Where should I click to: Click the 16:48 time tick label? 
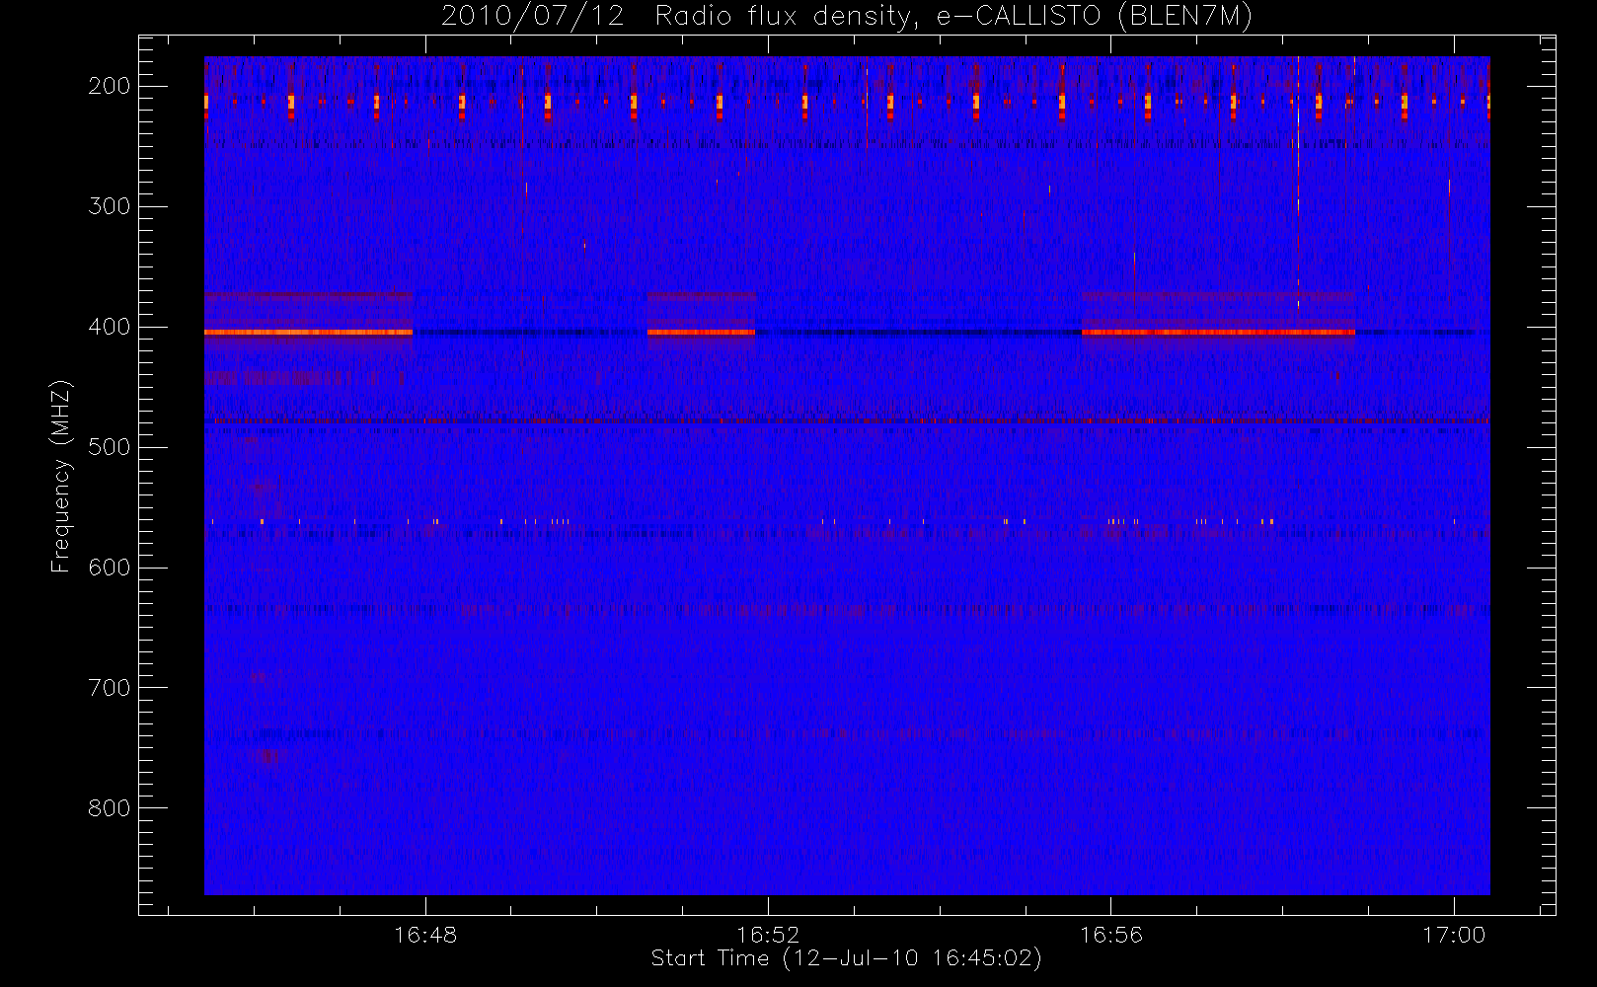click(x=425, y=935)
